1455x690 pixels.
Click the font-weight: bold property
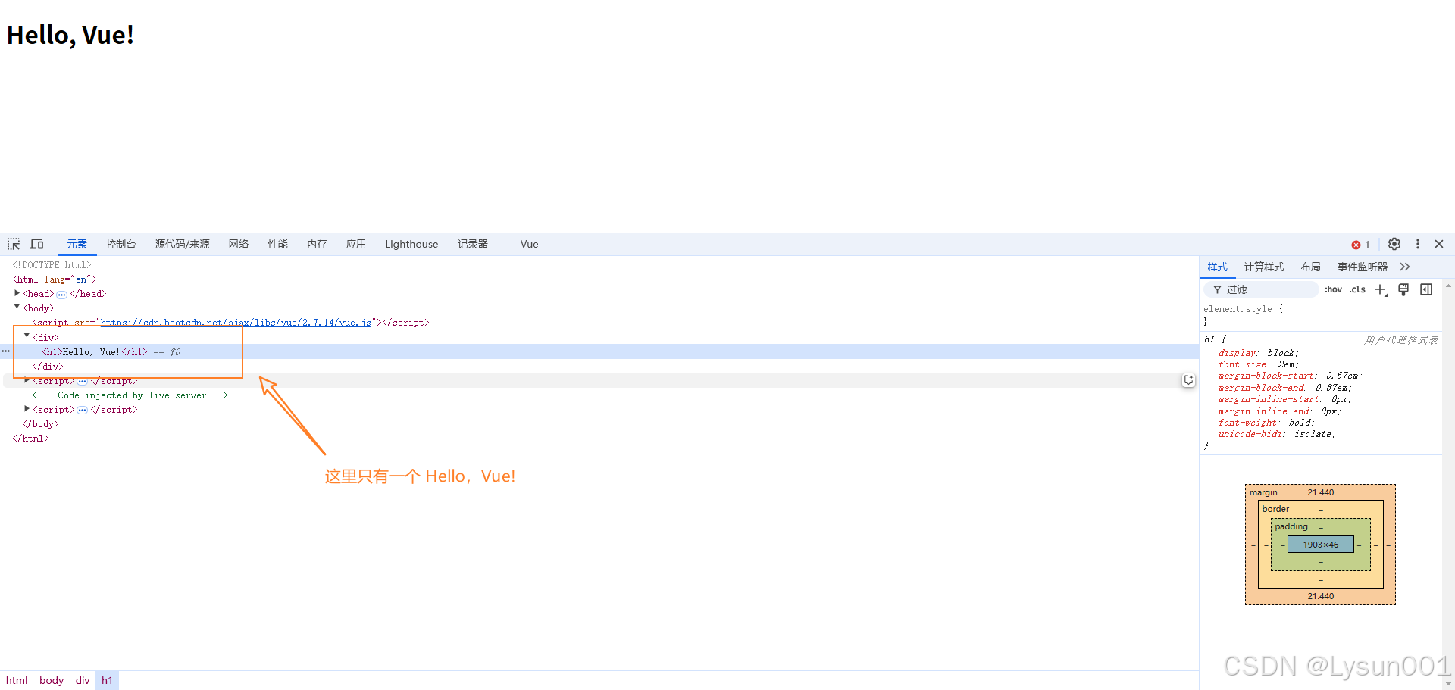click(x=1266, y=423)
